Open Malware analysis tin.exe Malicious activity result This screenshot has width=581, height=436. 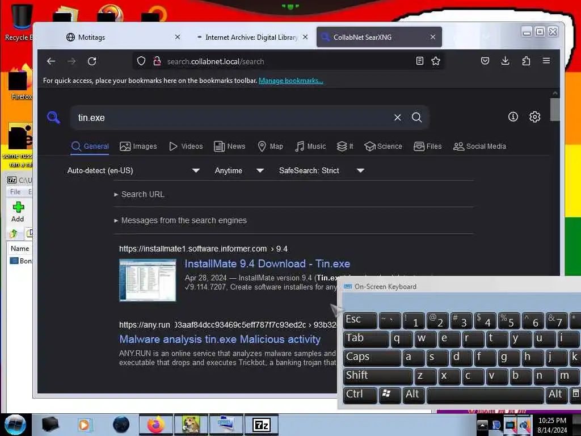(220, 339)
